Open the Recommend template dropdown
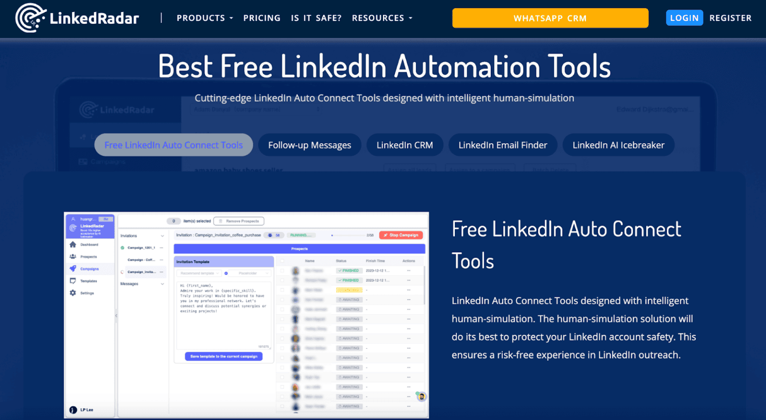This screenshot has height=420, width=766. tap(199, 273)
